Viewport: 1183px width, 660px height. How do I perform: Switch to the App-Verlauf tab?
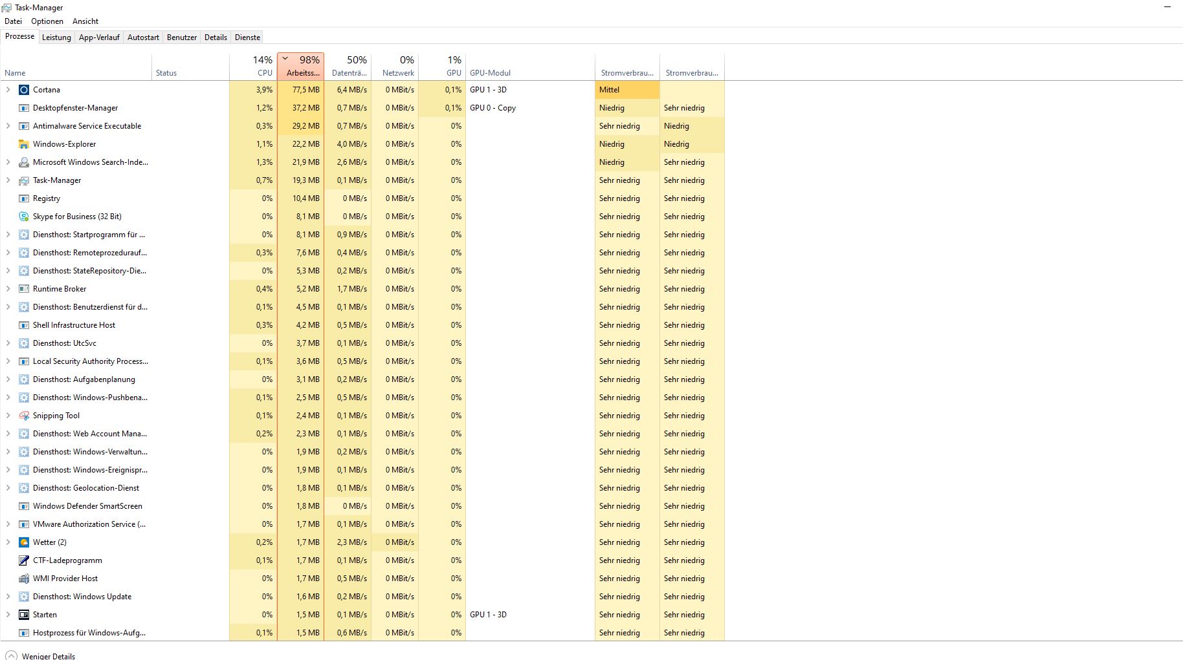click(99, 37)
